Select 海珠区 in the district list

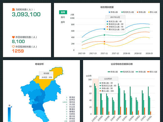click(x=72, y=102)
